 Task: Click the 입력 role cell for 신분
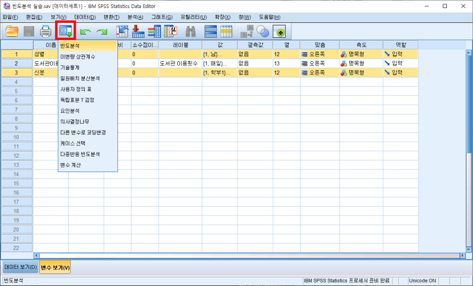point(400,72)
